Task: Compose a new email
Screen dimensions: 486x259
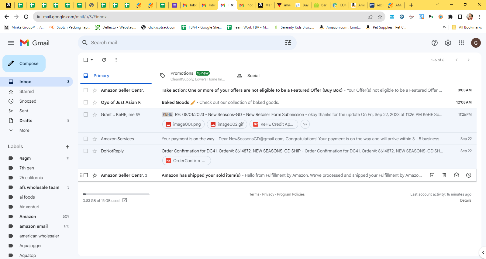Action: point(24,63)
